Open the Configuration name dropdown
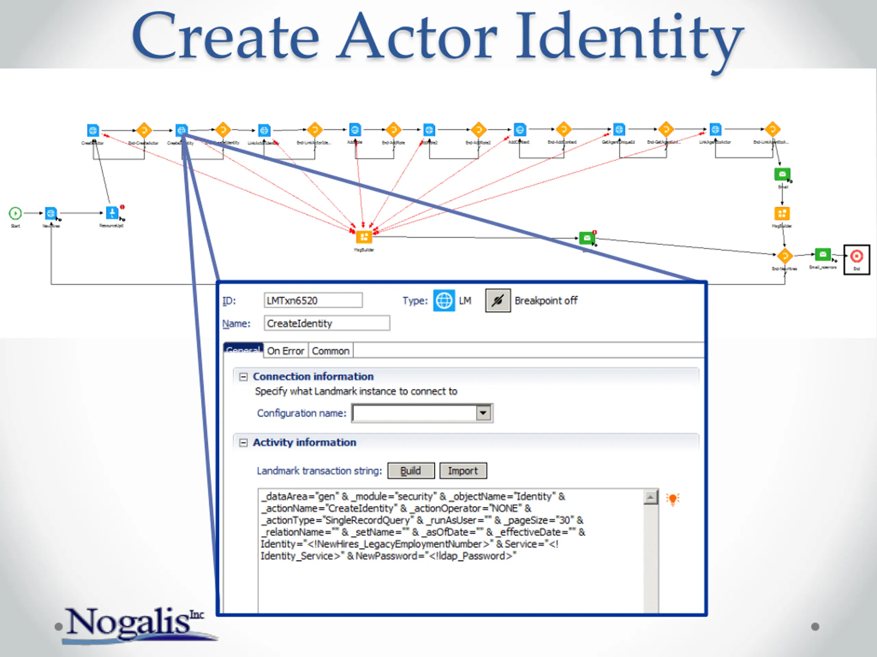The height and width of the screenshot is (657, 877). coord(483,413)
